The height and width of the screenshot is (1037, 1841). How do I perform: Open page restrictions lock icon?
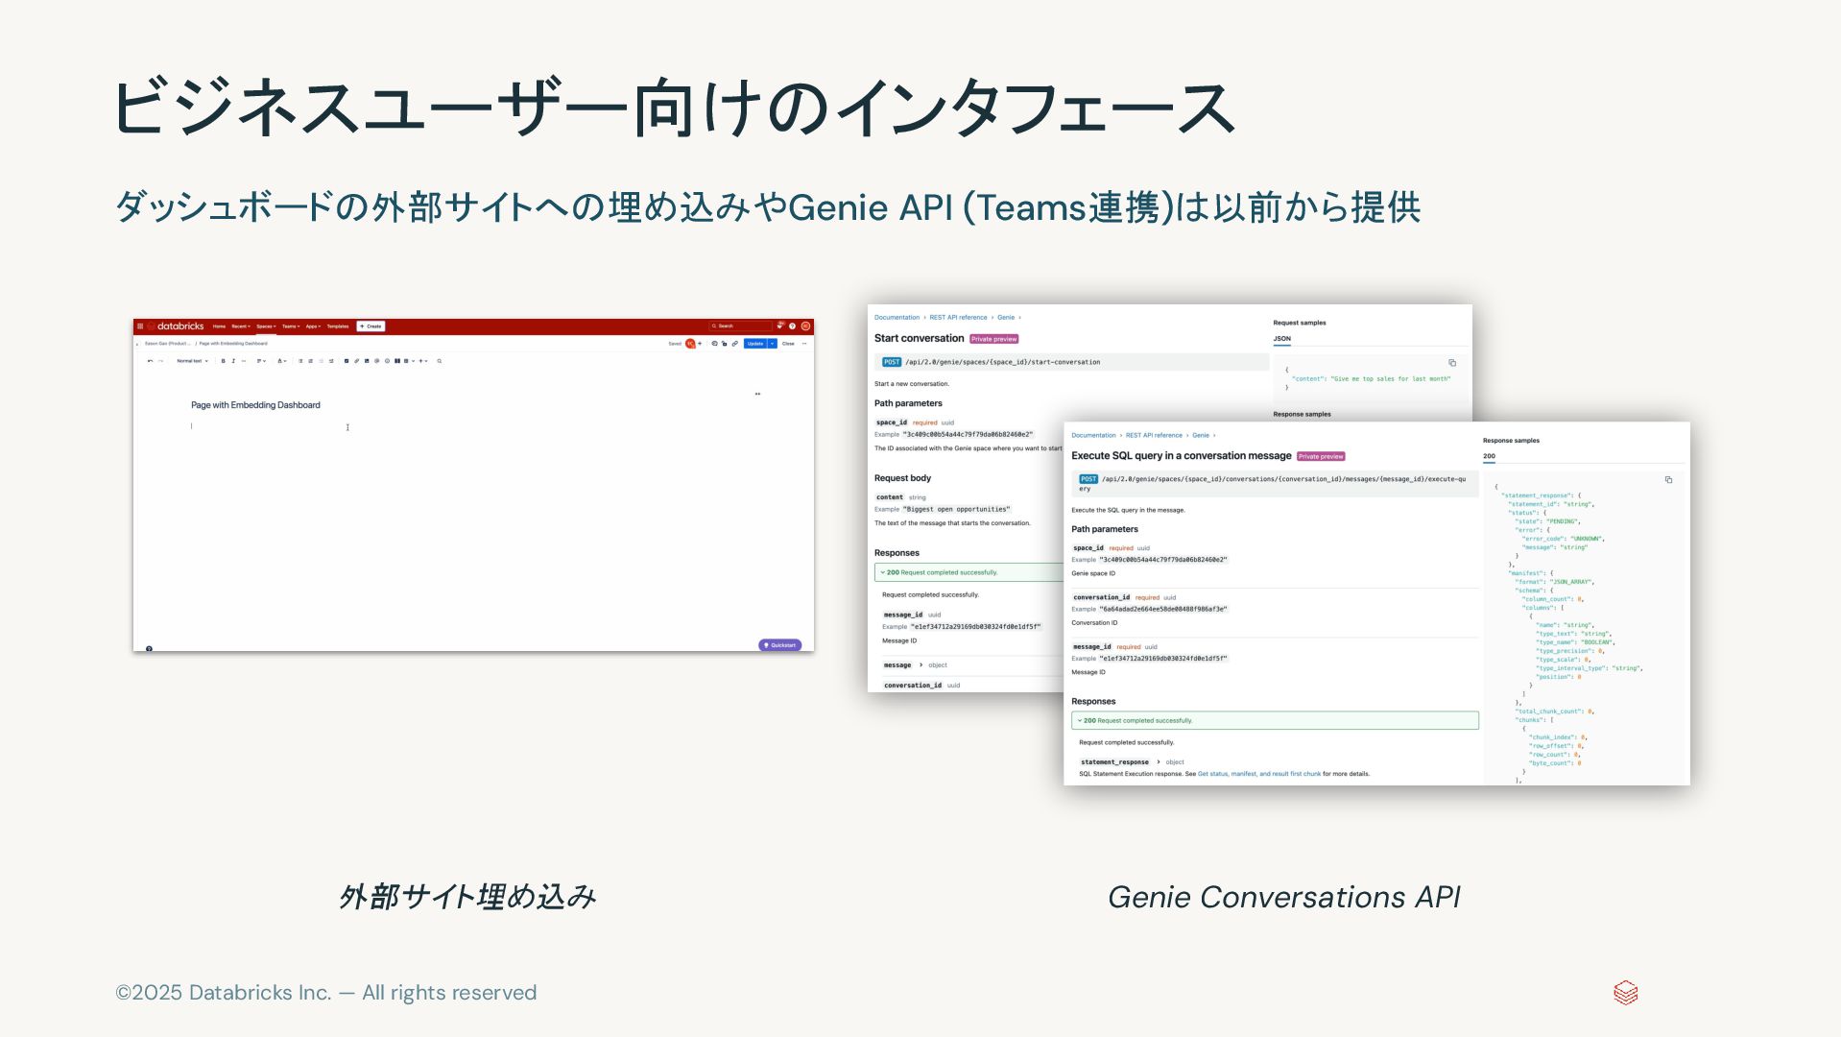[725, 344]
